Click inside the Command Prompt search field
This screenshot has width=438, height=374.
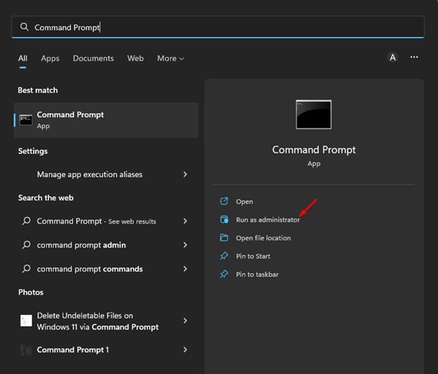(x=218, y=27)
